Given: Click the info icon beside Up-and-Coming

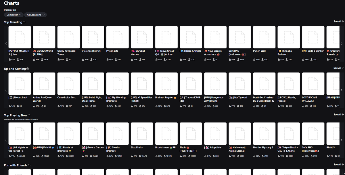Looking at the screenshot, I should click(x=28, y=69).
